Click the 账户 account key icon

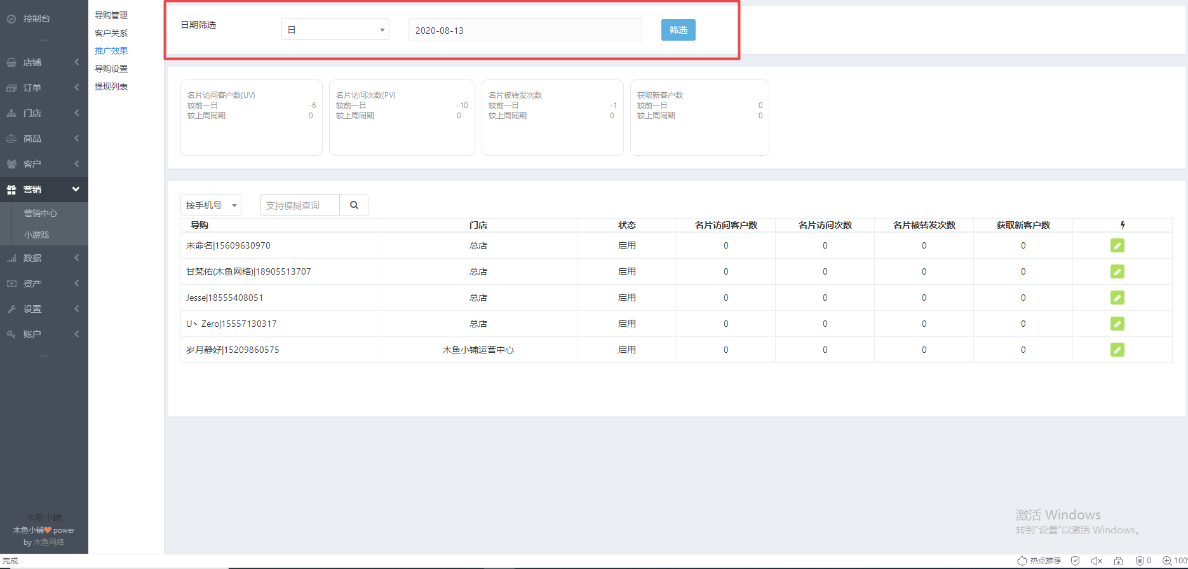click(11, 334)
